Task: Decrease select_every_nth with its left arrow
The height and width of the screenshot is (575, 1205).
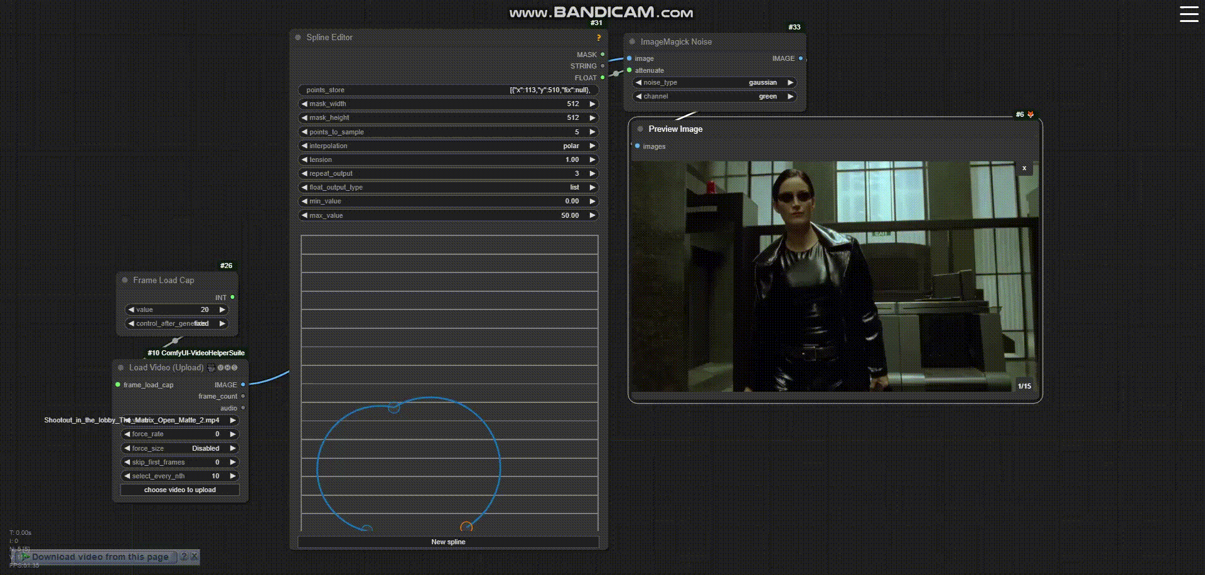Action: coord(127,476)
